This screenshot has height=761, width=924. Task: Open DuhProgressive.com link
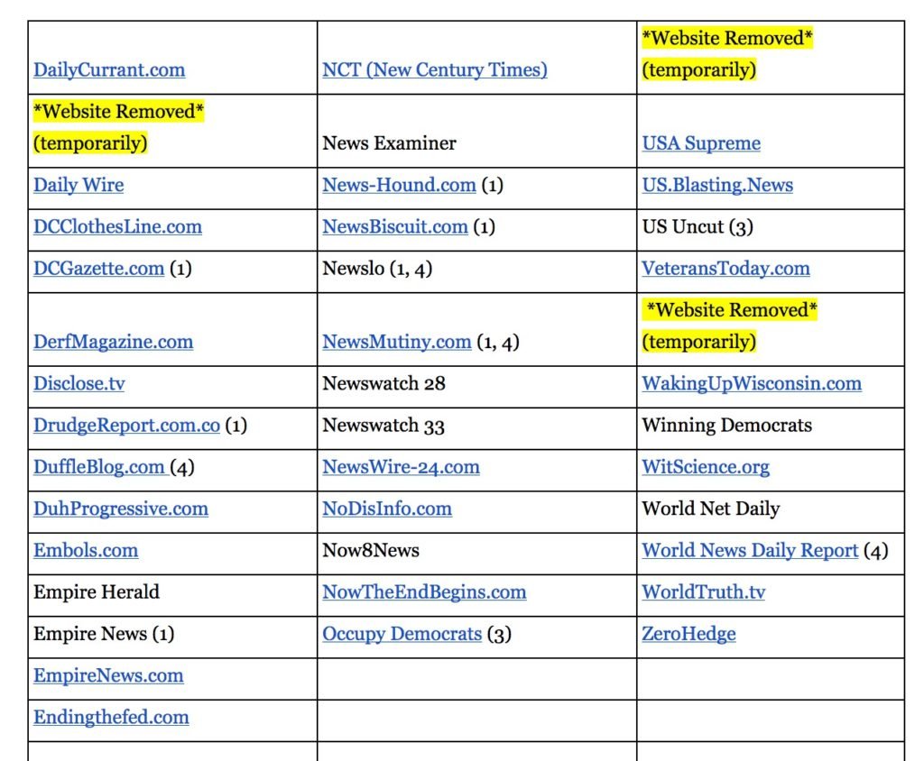121,509
